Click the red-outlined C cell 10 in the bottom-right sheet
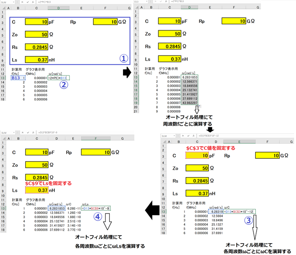The width and height of the screenshot is (296, 255). 197,155
